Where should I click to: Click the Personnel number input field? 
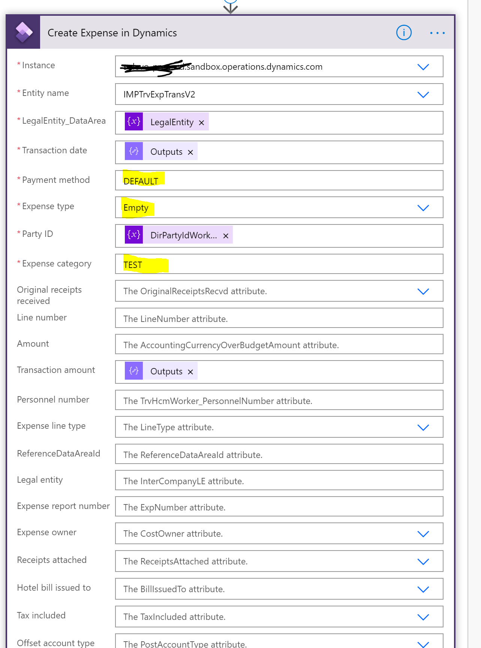pyautogui.click(x=279, y=400)
